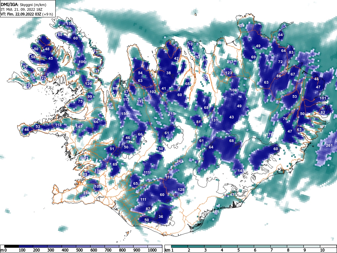Click the map value 45
Viewport: 337px width, 253px height.
(x=51, y=58)
